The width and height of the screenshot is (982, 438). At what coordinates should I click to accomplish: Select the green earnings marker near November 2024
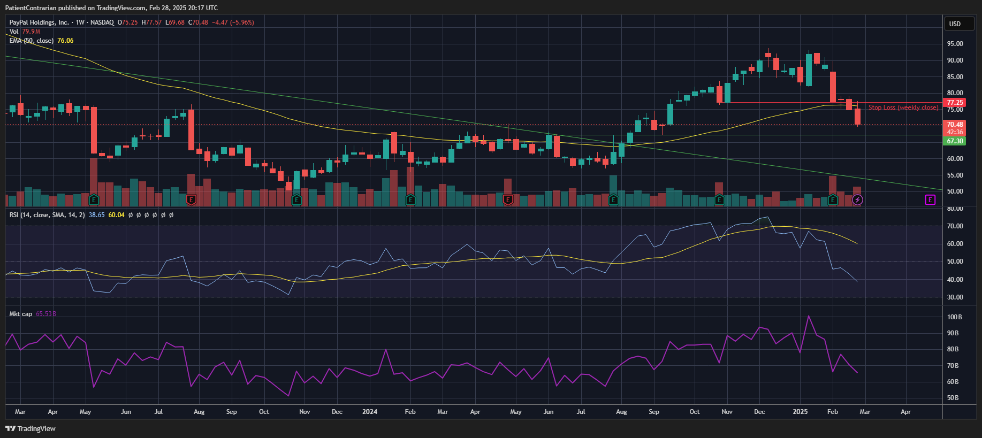(x=719, y=200)
